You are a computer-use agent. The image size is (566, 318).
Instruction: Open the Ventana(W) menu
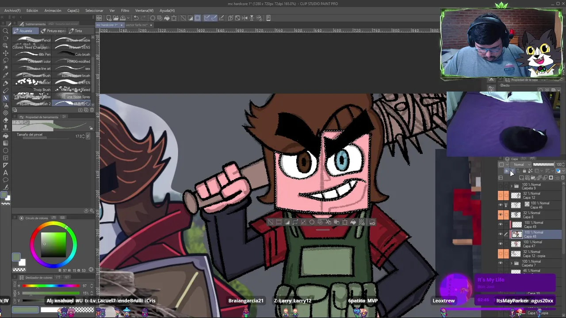[x=144, y=10]
